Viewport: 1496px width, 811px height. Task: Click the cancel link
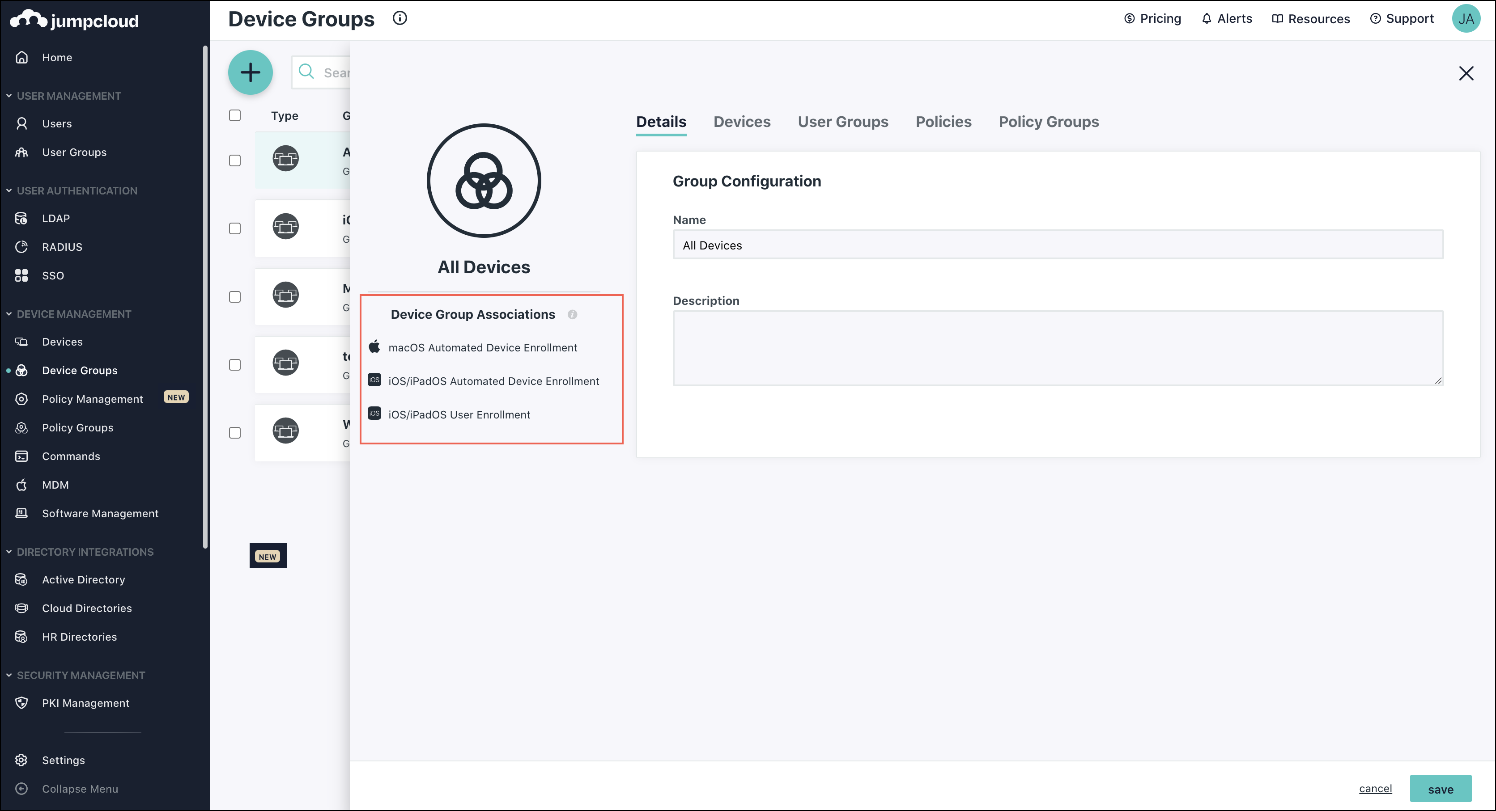click(1375, 788)
